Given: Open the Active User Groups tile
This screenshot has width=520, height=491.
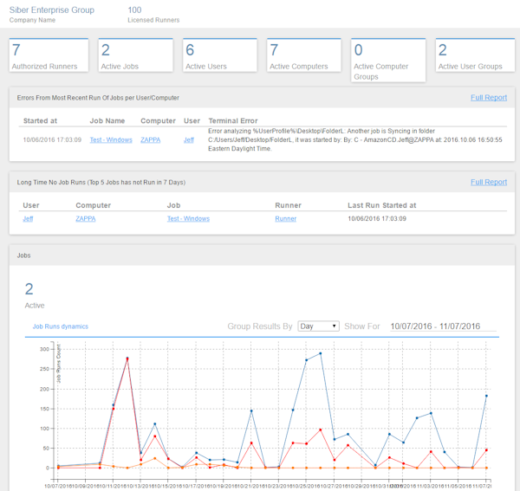Looking at the screenshot, I should [475, 55].
